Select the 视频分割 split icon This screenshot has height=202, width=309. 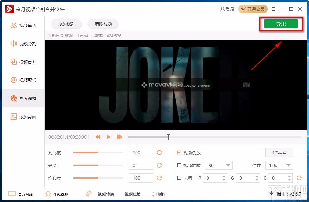pos(14,44)
